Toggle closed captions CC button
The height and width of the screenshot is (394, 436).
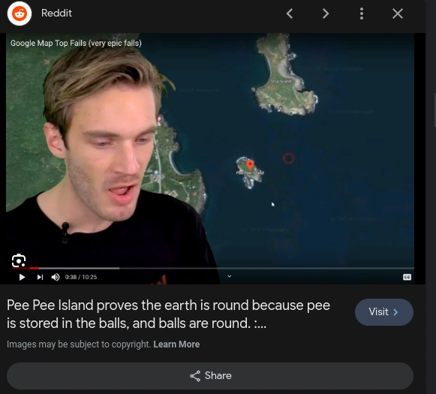407,277
